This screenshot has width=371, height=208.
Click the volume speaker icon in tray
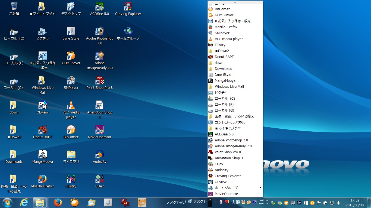coord(338,203)
